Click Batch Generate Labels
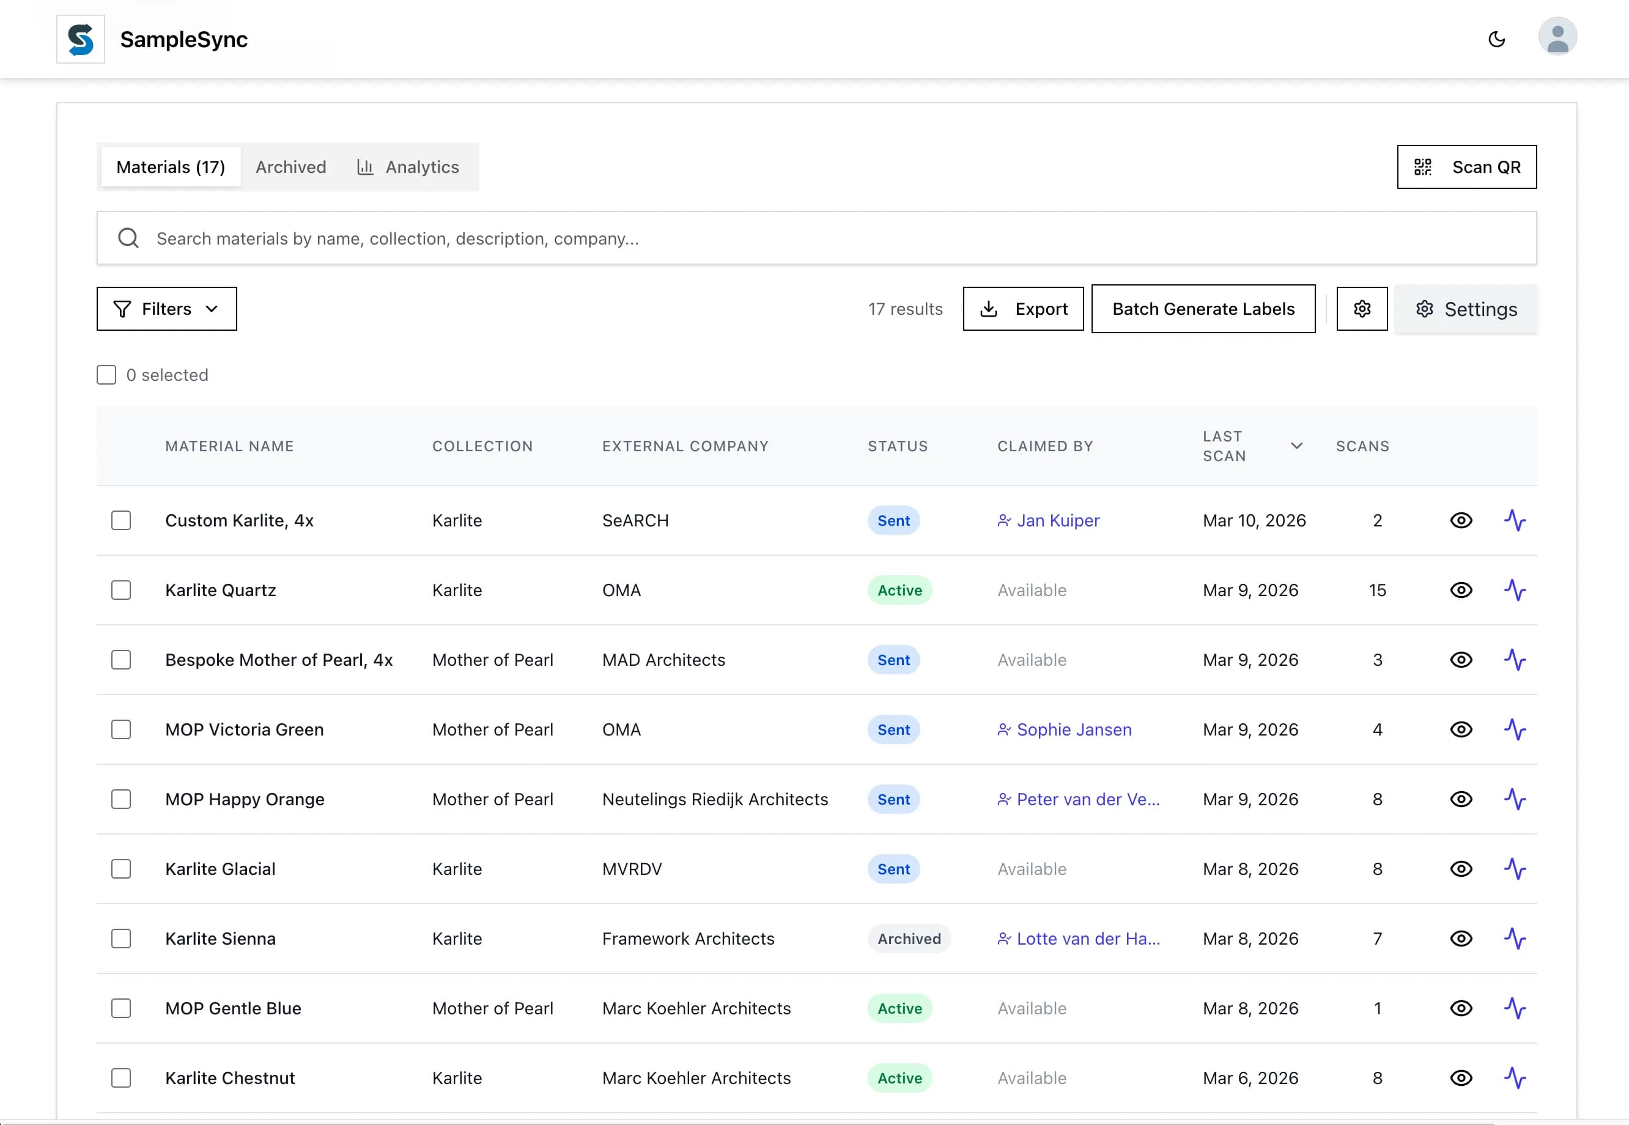This screenshot has width=1629, height=1125. [x=1203, y=309]
